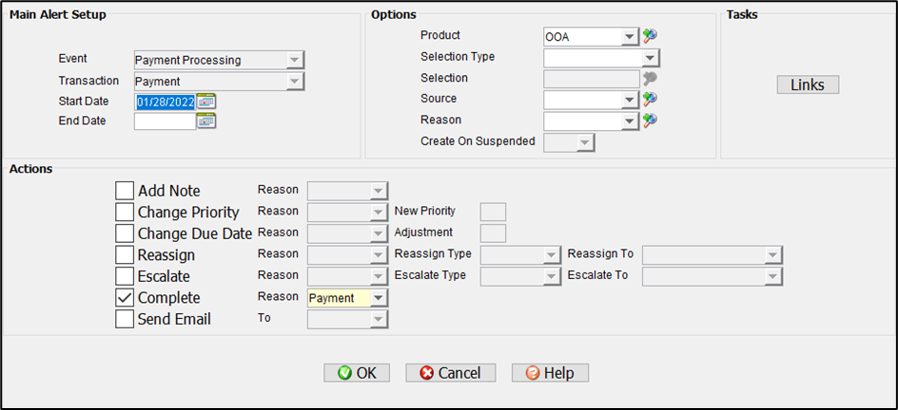Open the Source dropdown list

click(629, 100)
